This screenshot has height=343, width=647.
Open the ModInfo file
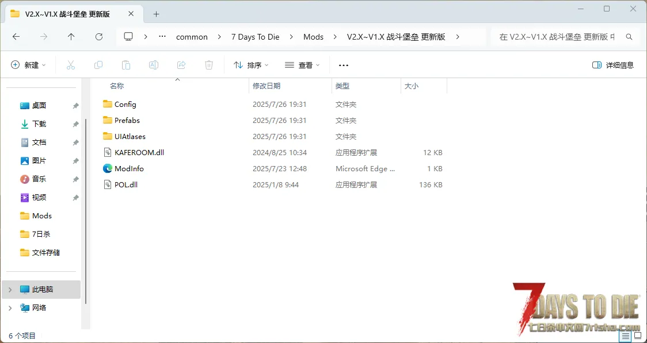129,169
